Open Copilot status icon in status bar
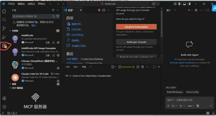 click(x=208, y=113)
